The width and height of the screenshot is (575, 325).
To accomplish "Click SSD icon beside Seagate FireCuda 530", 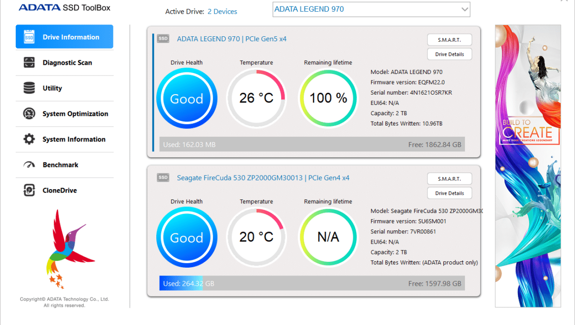I will coord(163,177).
